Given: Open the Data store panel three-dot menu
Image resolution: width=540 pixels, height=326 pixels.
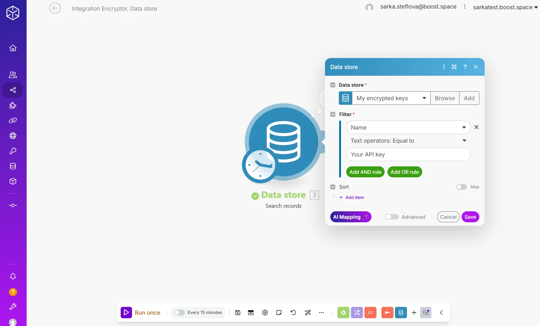Looking at the screenshot, I should point(444,67).
